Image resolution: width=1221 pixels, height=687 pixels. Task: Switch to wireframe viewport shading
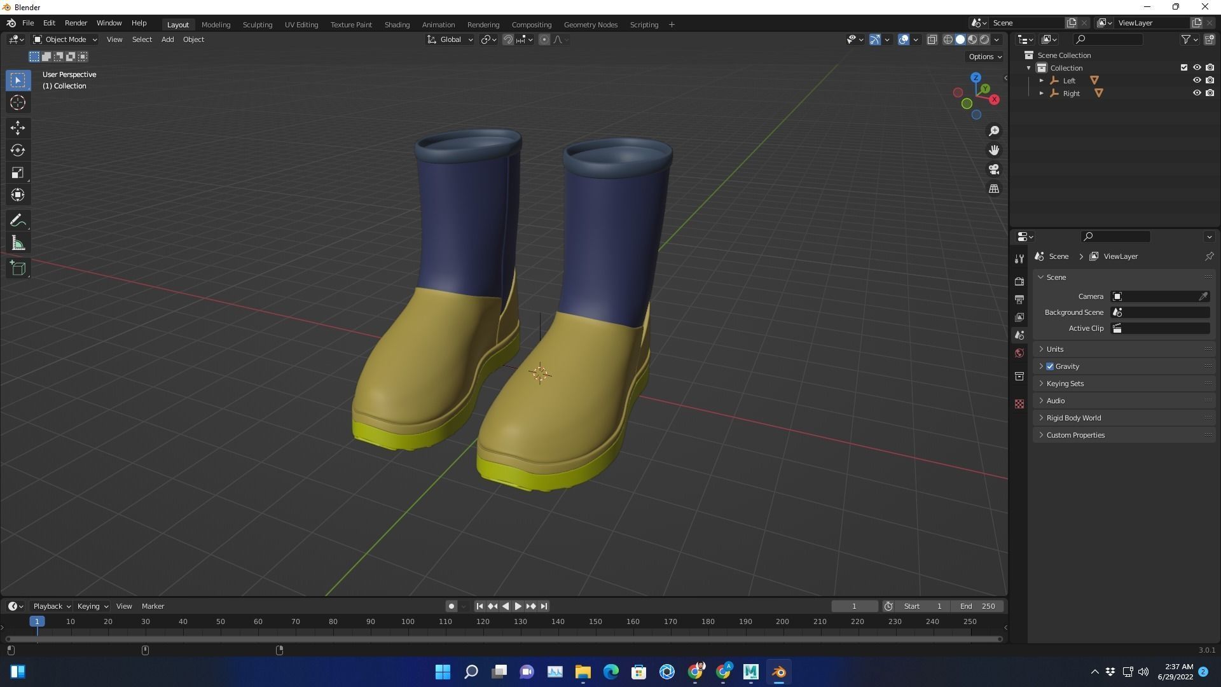(x=948, y=39)
